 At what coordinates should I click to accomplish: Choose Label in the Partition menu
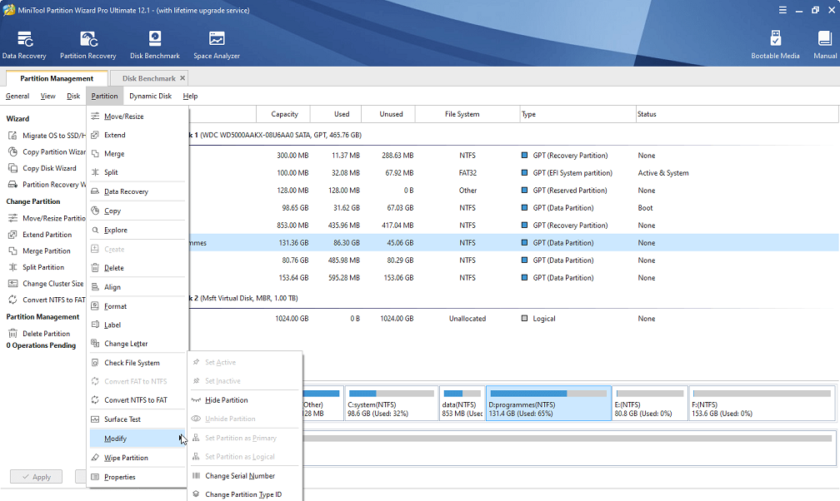tap(137, 325)
